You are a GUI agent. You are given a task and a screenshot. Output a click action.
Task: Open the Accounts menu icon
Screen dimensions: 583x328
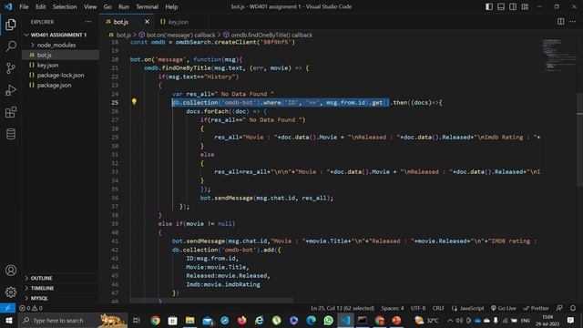point(11,271)
